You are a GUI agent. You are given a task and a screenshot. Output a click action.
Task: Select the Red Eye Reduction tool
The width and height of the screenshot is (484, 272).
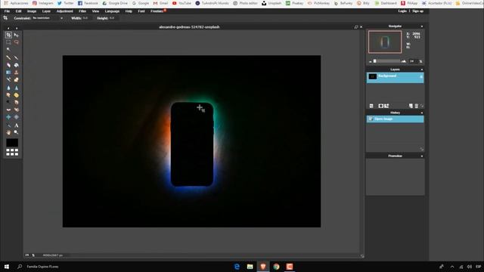coord(8,110)
